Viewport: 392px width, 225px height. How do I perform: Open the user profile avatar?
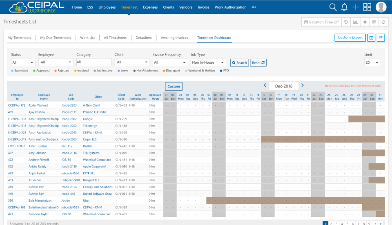(381, 7)
